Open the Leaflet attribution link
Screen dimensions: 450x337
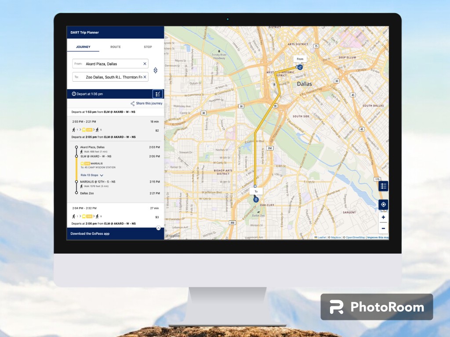(322, 237)
